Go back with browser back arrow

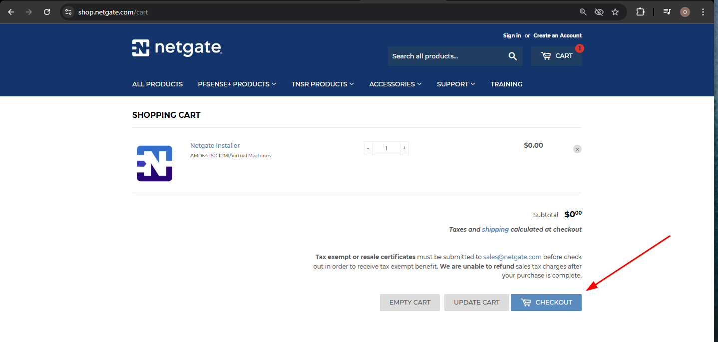click(11, 12)
